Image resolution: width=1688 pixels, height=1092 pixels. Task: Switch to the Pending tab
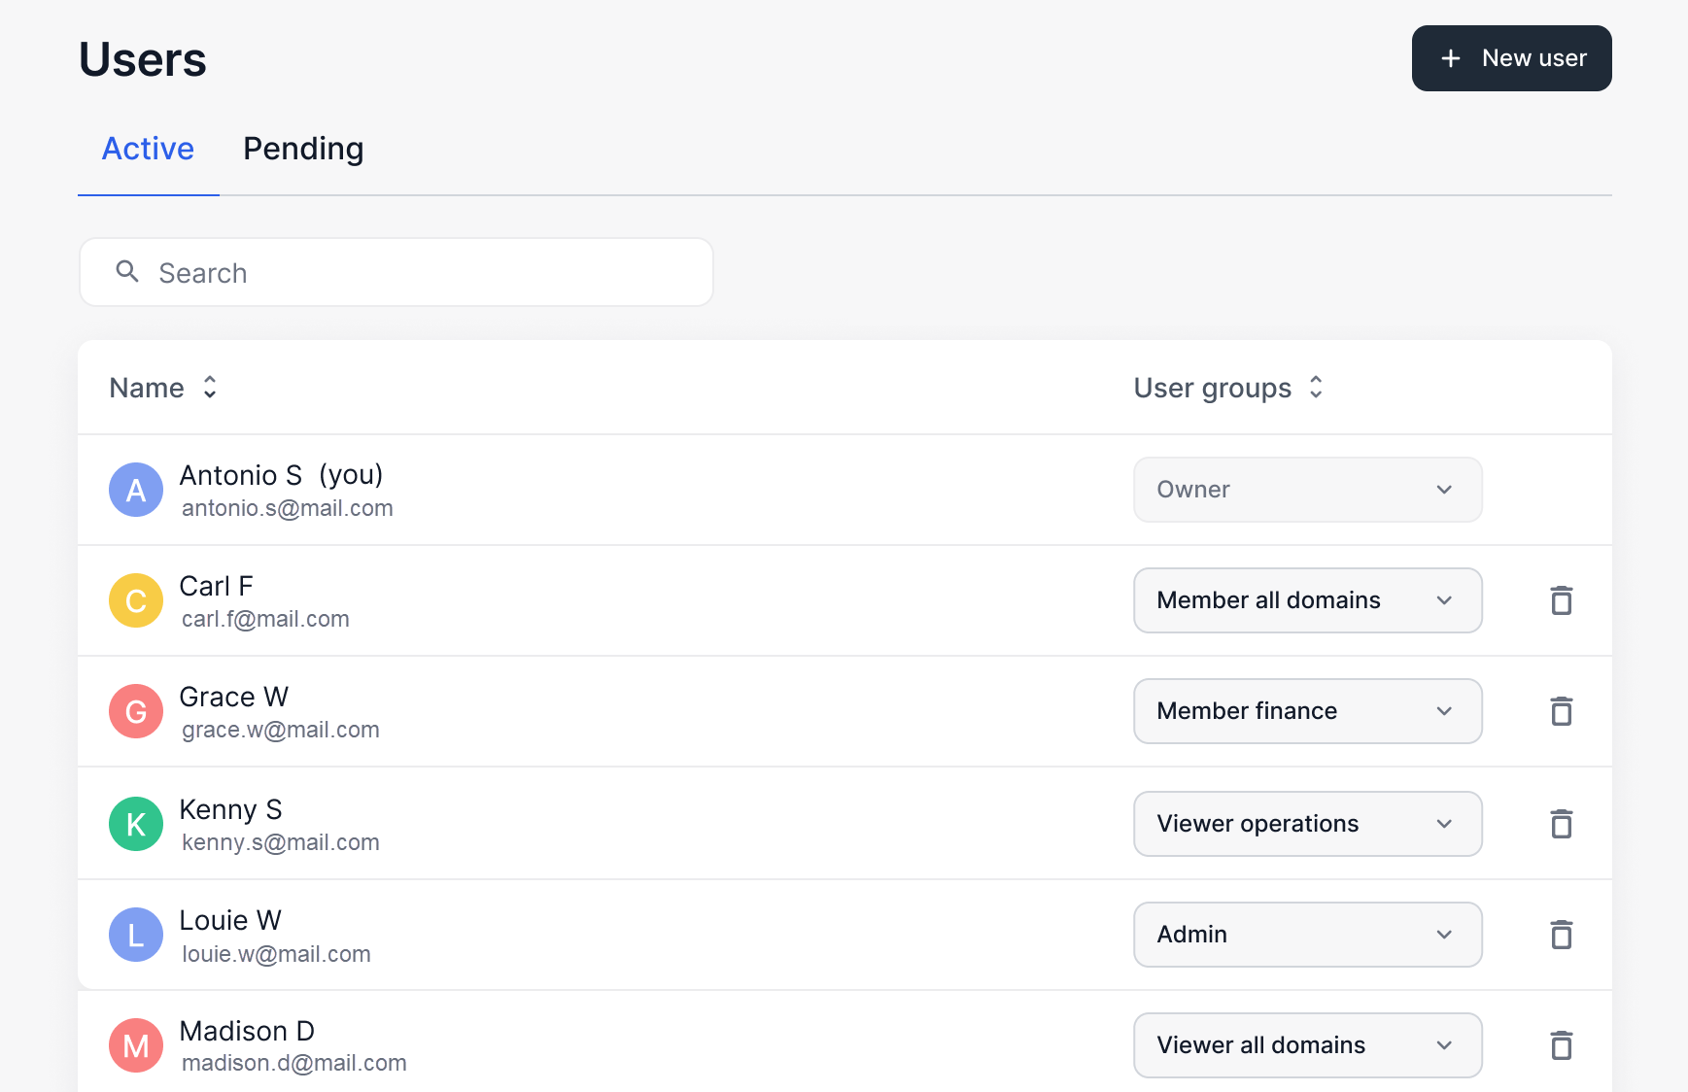303,149
